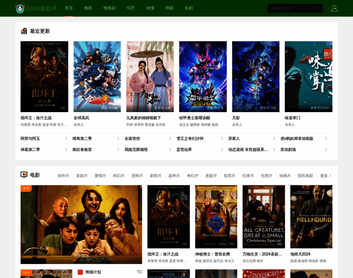The width and height of the screenshot is (353, 278).
Task: Open the 九凤家的锦鲤喵殿下 poster
Action: [x=150, y=76]
